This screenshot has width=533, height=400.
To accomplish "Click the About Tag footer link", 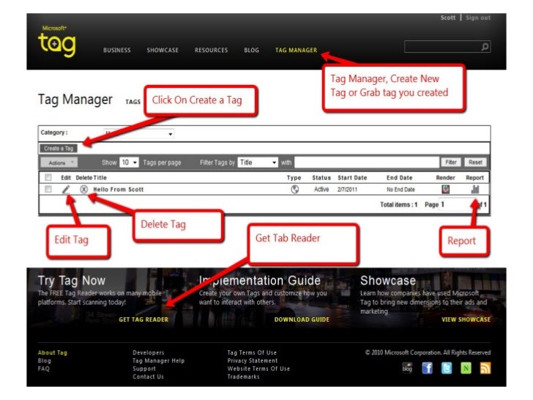I will click(x=53, y=352).
